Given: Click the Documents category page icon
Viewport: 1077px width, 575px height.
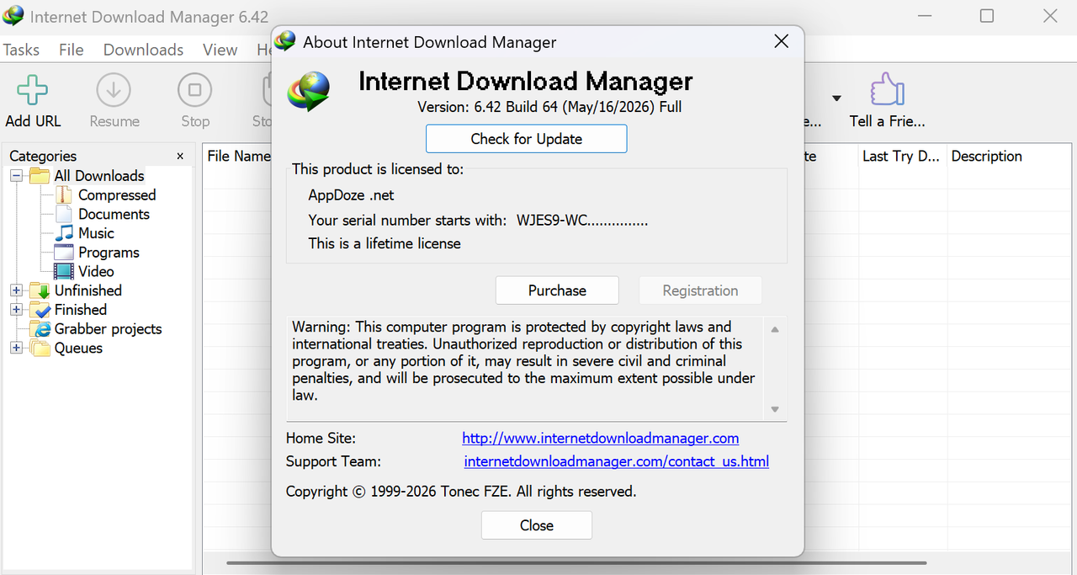Looking at the screenshot, I should tap(64, 214).
